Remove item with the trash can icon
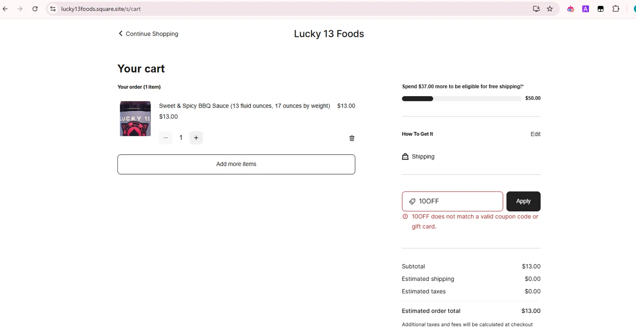Viewport: 636px width, 335px height. coord(352,138)
